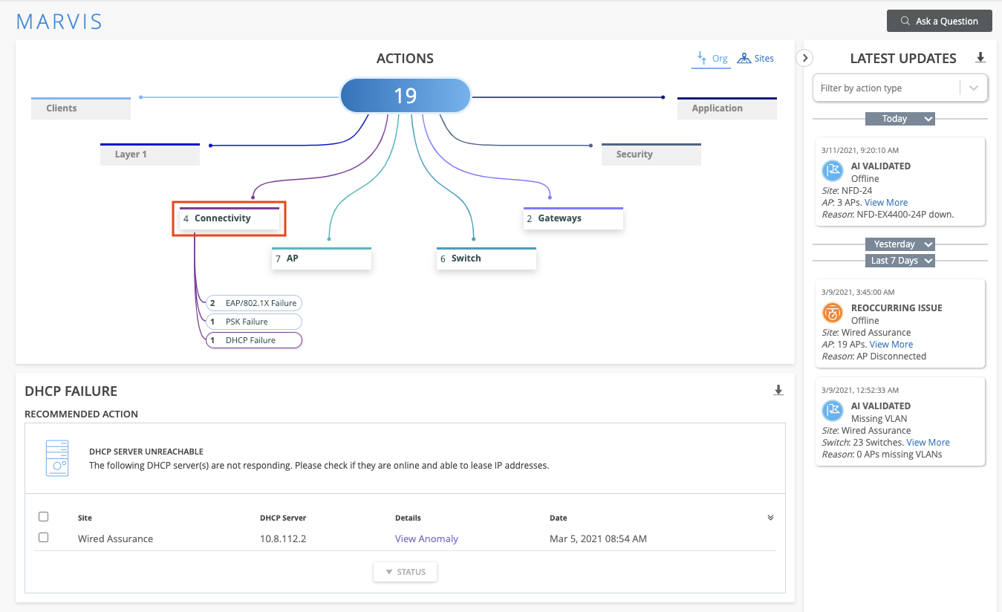Open the View Anomaly link
The width and height of the screenshot is (1002, 612).
pos(426,538)
